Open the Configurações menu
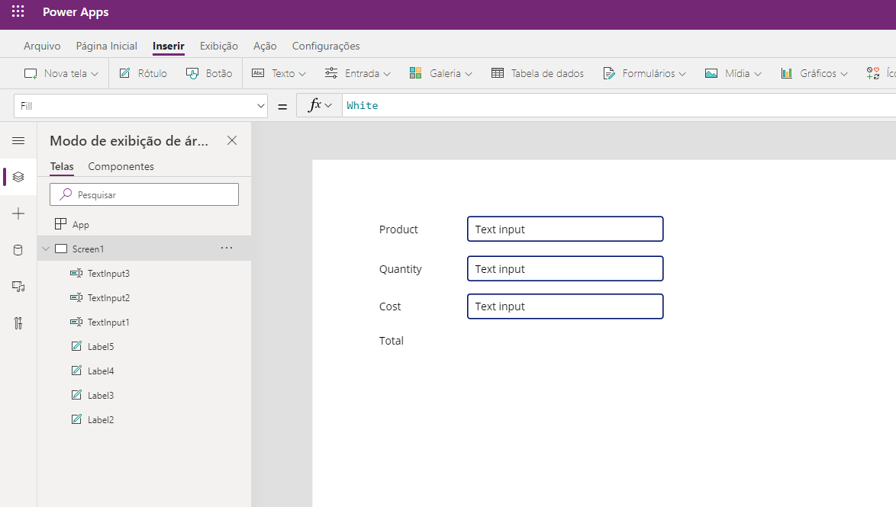This screenshot has height=507, width=896. pos(325,46)
